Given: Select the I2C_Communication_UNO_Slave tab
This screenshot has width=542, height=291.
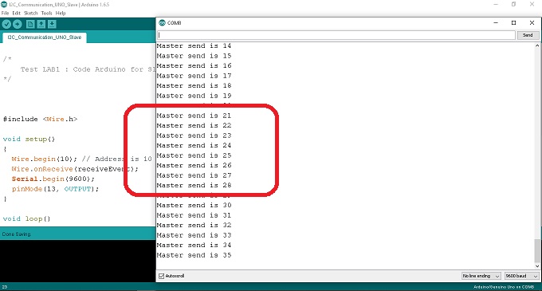Looking at the screenshot, I should [x=45, y=37].
